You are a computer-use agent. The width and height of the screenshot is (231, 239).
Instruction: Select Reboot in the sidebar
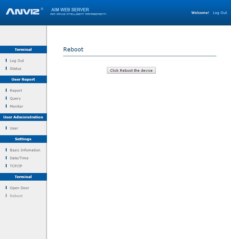tap(16, 196)
